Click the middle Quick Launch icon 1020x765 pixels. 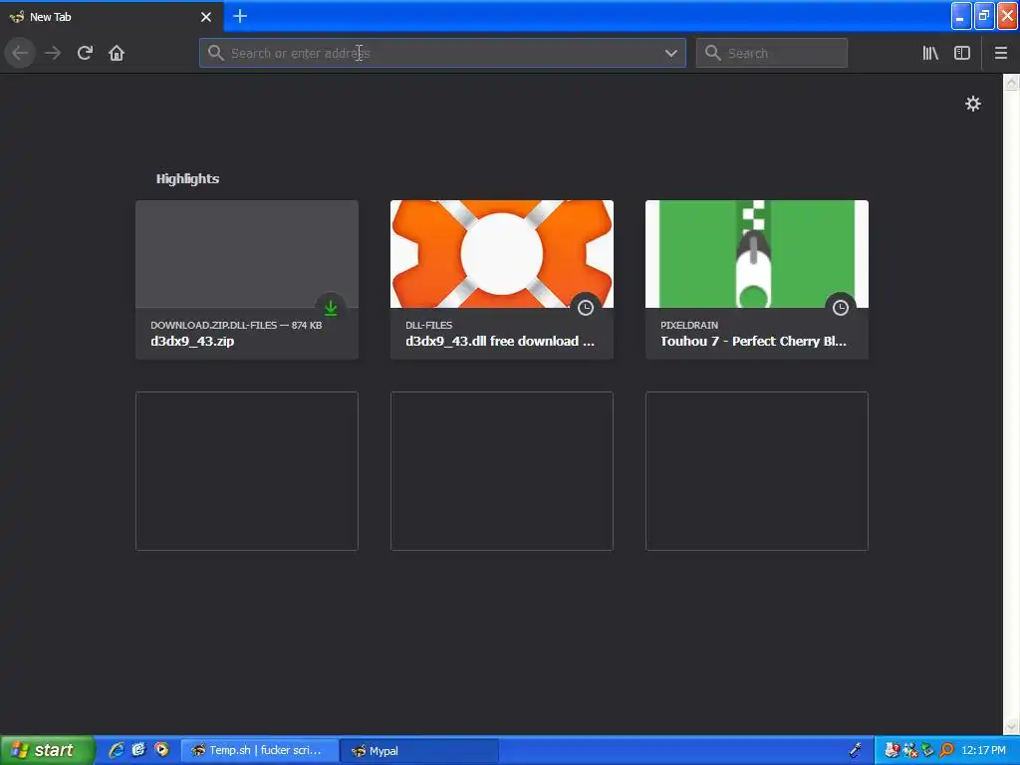click(x=138, y=750)
